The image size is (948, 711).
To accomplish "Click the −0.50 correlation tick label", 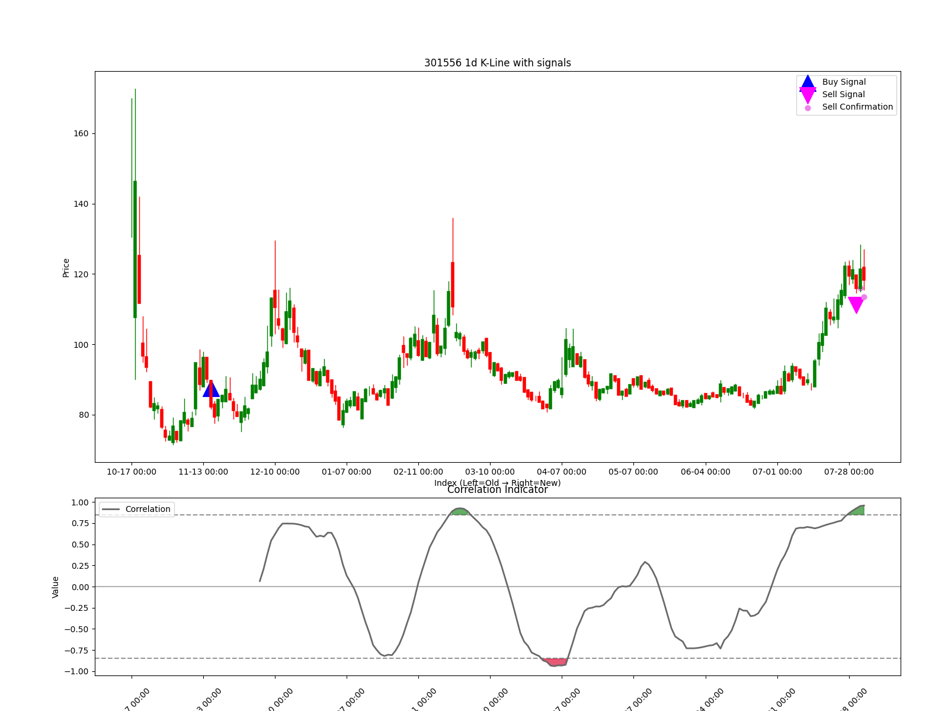I will (77, 629).
